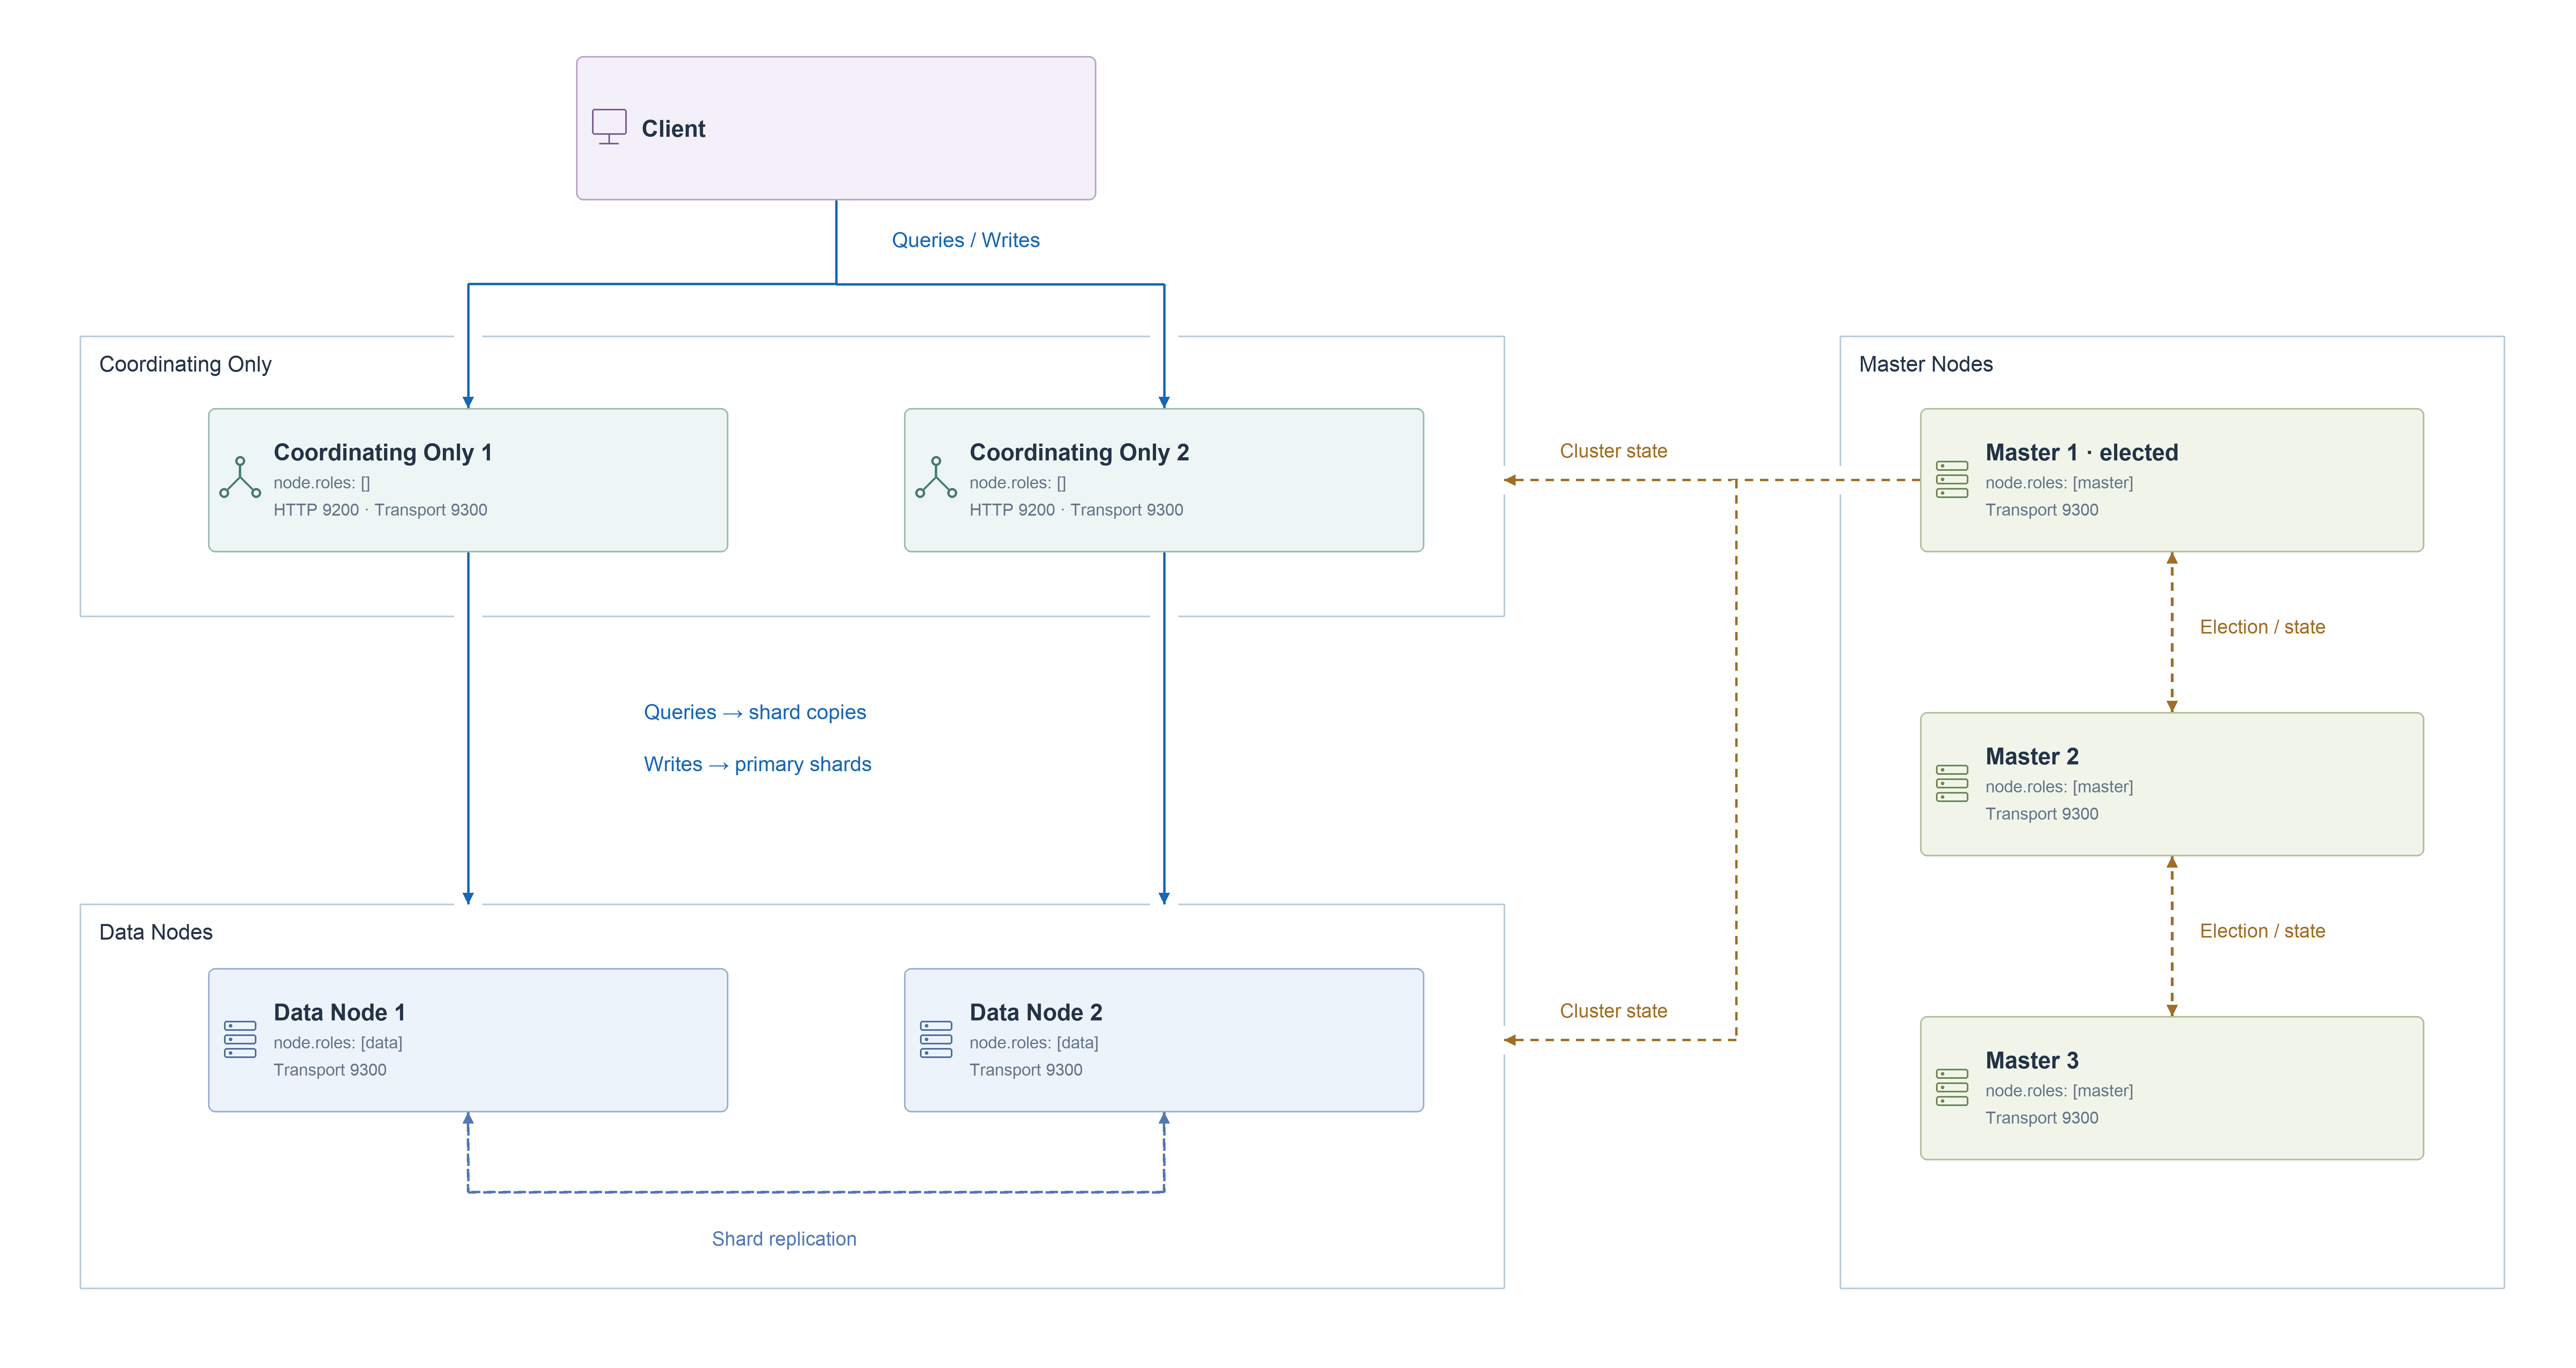
Task: Click the Shard replication edge label
Action: tap(784, 1239)
